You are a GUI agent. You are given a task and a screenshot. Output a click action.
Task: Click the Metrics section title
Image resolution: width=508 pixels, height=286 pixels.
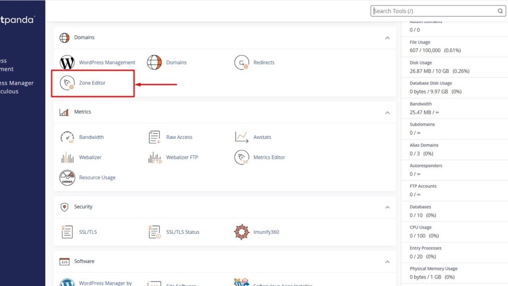(83, 112)
